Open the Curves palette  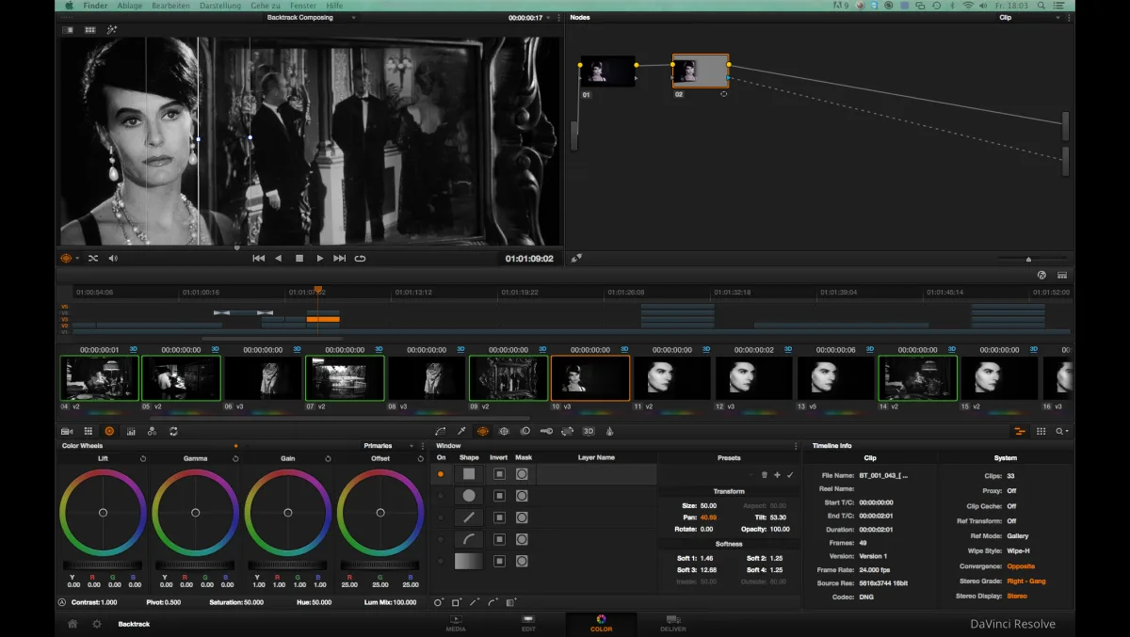(440, 431)
